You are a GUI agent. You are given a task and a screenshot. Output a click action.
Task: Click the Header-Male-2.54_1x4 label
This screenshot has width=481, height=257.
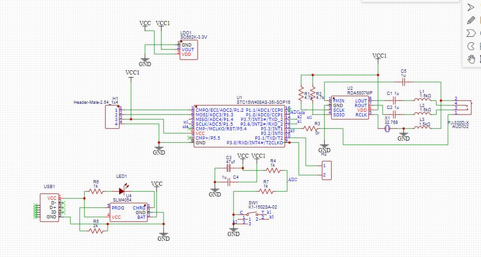tap(96, 102)
